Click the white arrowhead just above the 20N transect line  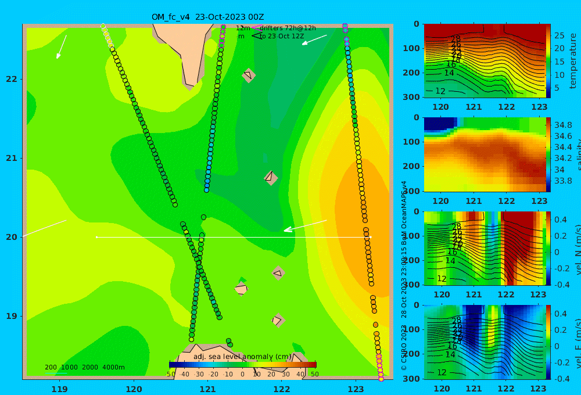pyautogui.click(x=289, y=229)
